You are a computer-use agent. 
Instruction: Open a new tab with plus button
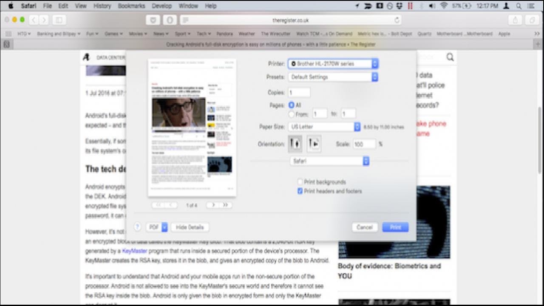(538, 44)
